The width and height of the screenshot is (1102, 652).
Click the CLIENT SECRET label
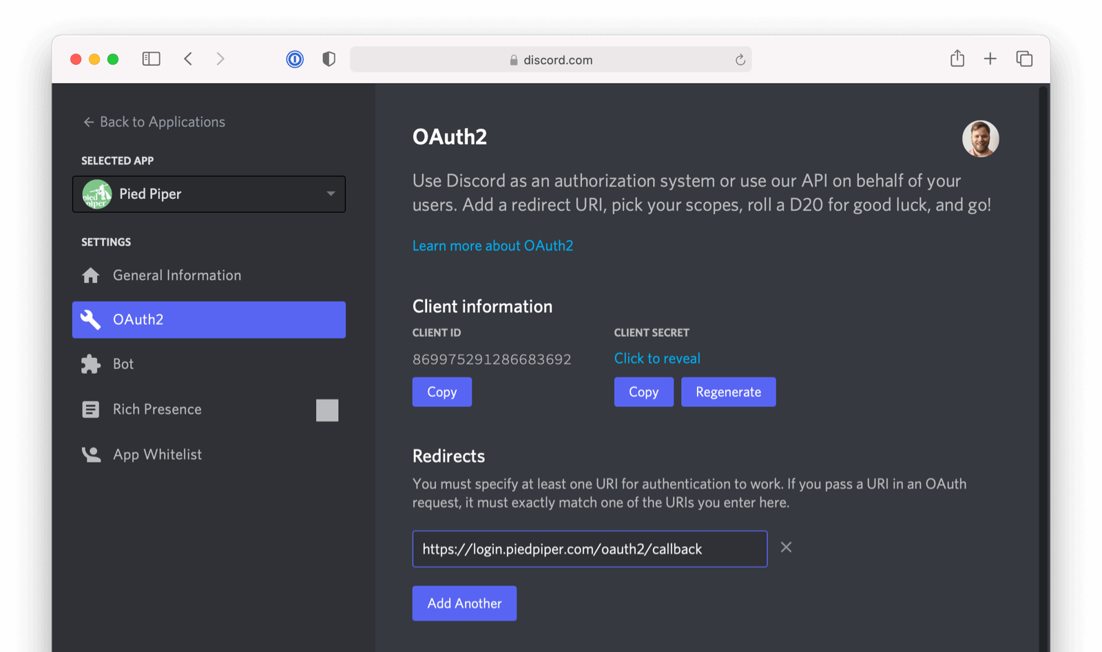point(652,333)
